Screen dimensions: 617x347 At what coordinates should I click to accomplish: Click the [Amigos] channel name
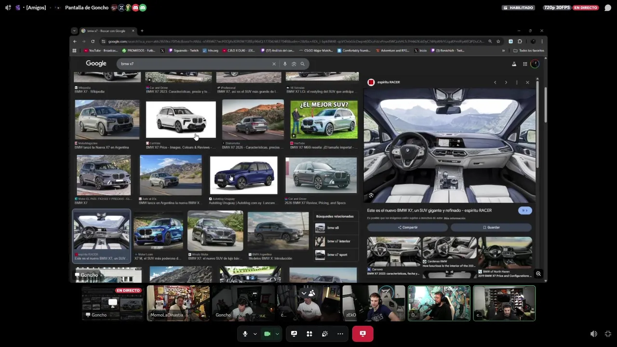[x=36, y=8]
